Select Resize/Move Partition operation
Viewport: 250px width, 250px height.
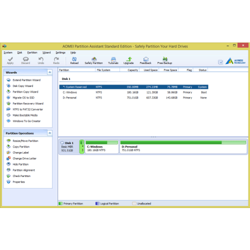coord(25,141)
